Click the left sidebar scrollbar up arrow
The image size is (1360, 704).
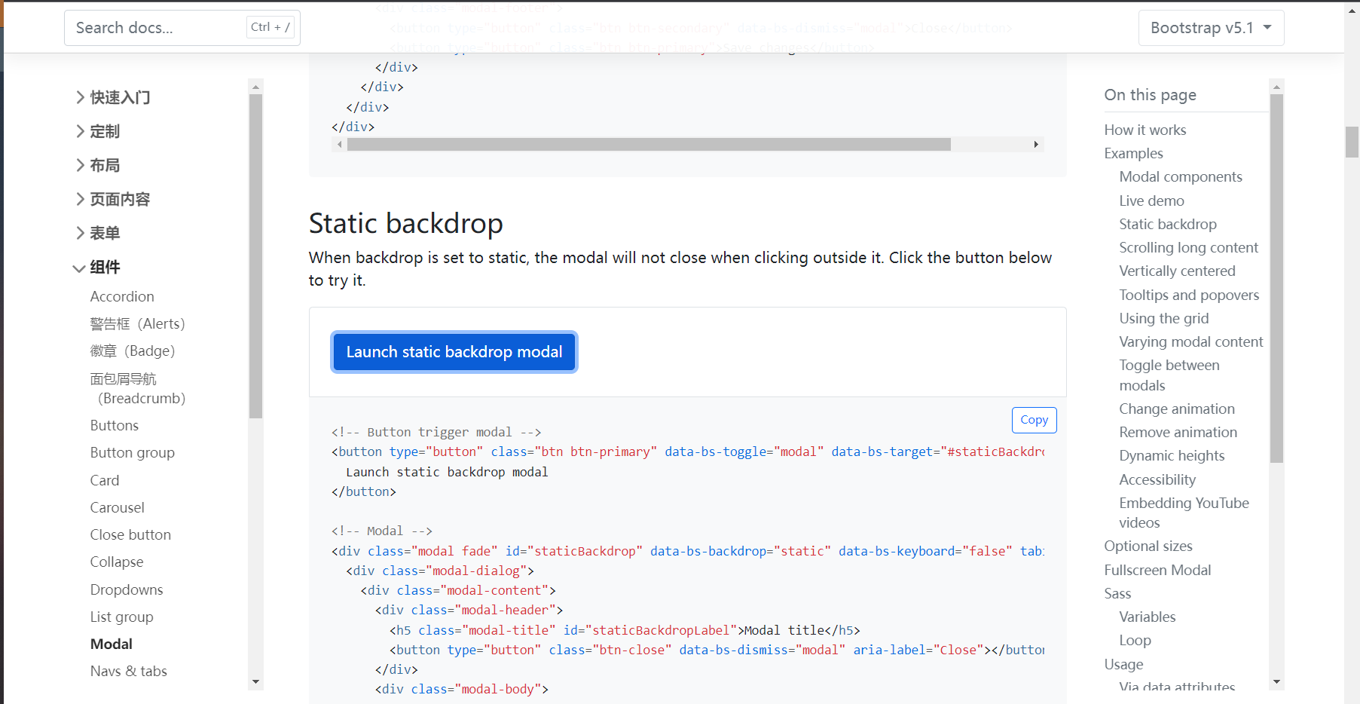point(256,86)
